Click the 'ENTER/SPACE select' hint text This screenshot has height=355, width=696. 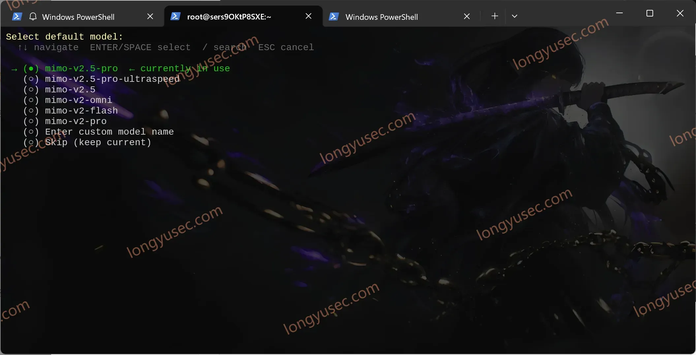click(x=140, y=48)
